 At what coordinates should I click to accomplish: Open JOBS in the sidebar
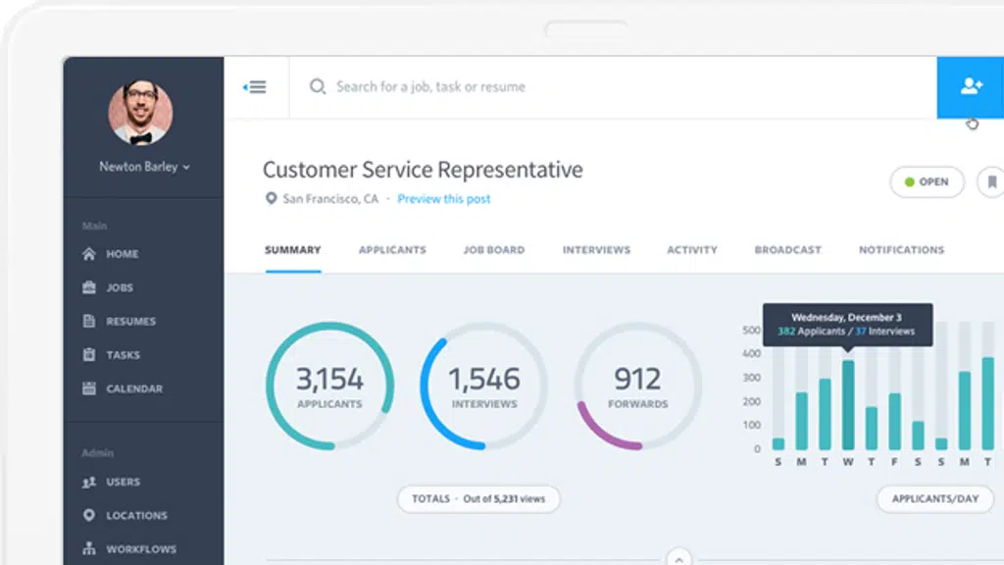coord(120,287)
